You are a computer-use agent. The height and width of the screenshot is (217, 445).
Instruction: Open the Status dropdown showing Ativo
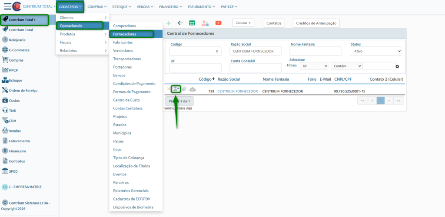pyautogui.click(x=375, y=51)
